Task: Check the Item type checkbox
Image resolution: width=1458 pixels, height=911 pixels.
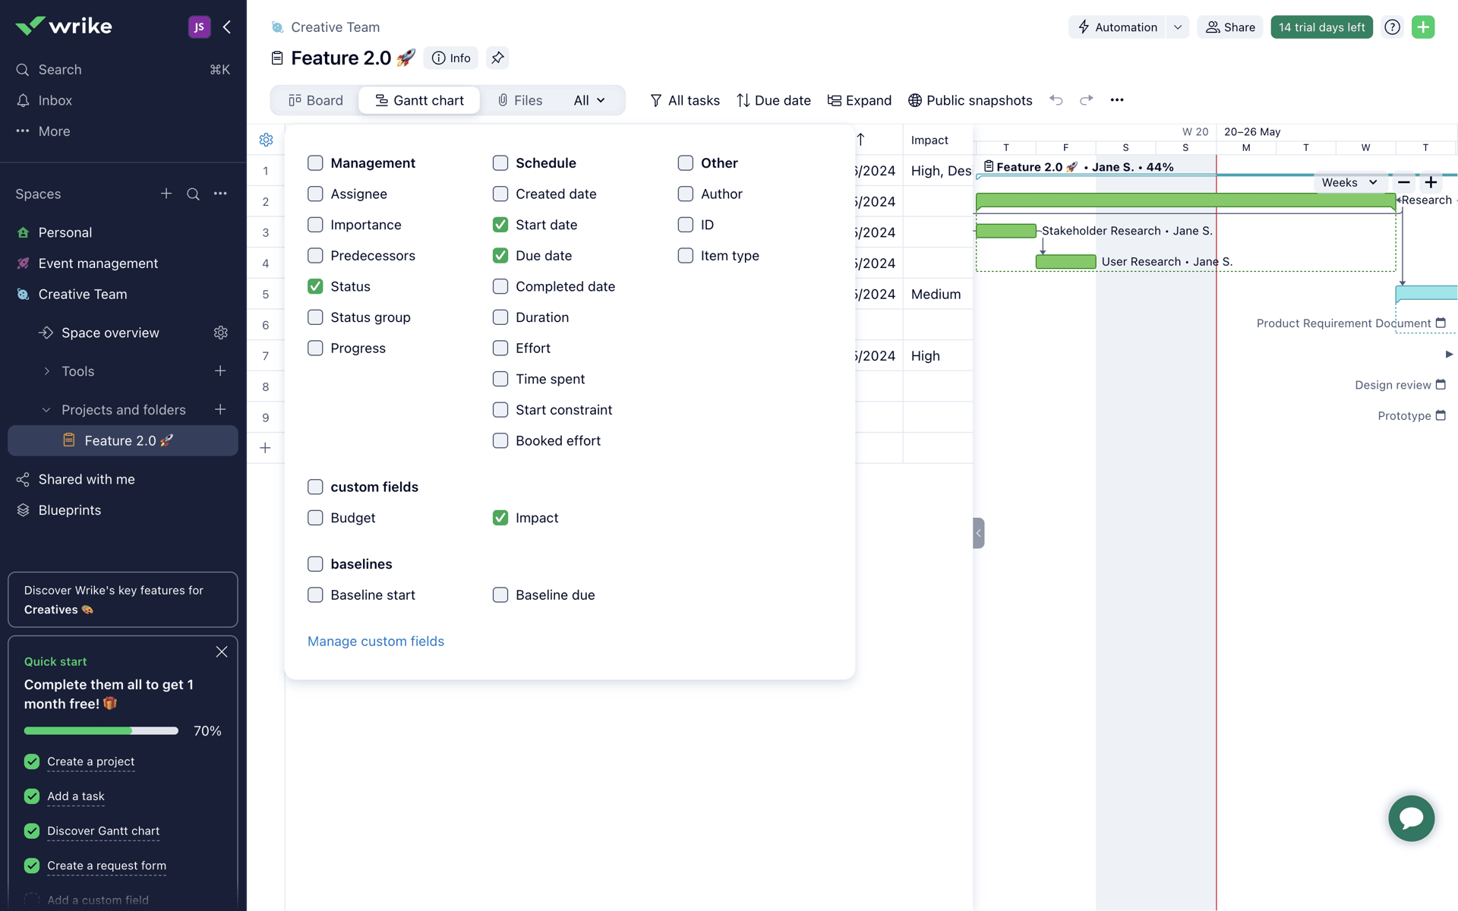Action: (x=686, y=256)
